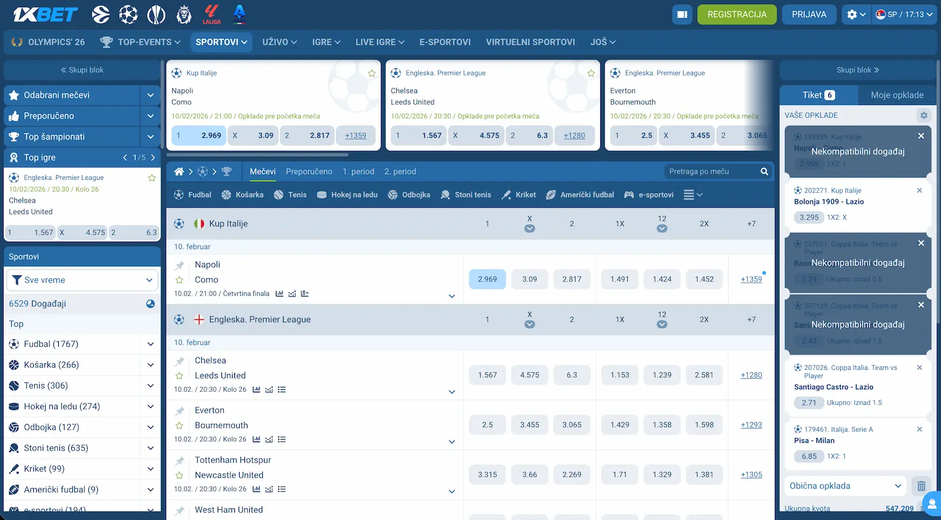The image size is (941, 520).
Task: Open the settings gear in the header
Action: pos(852,14)
